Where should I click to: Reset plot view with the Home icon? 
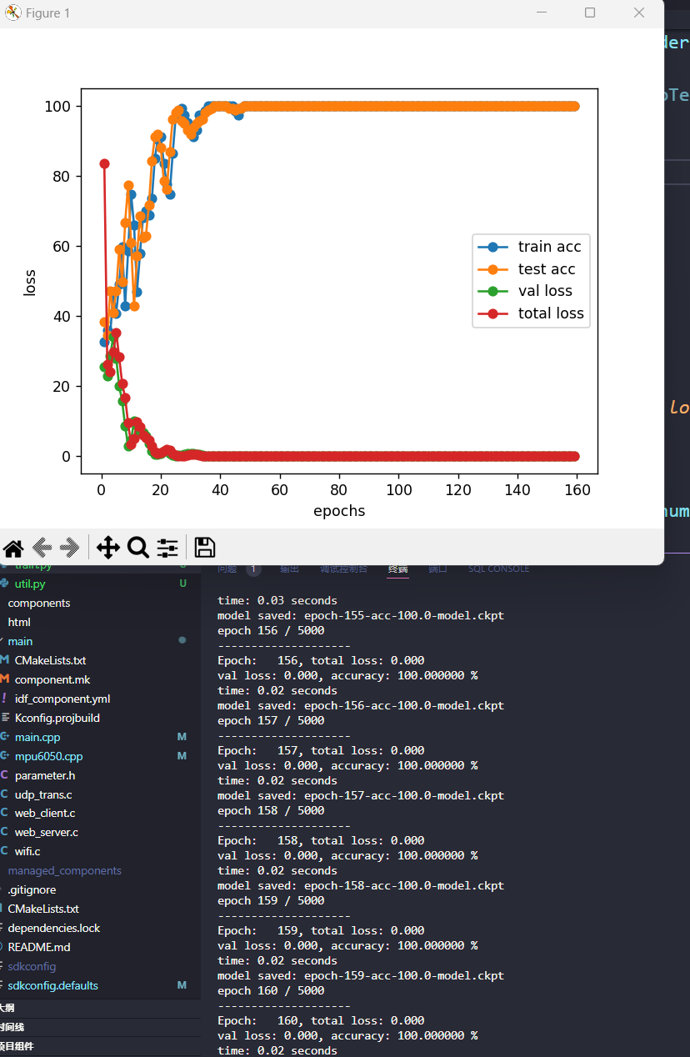[13, 548]
